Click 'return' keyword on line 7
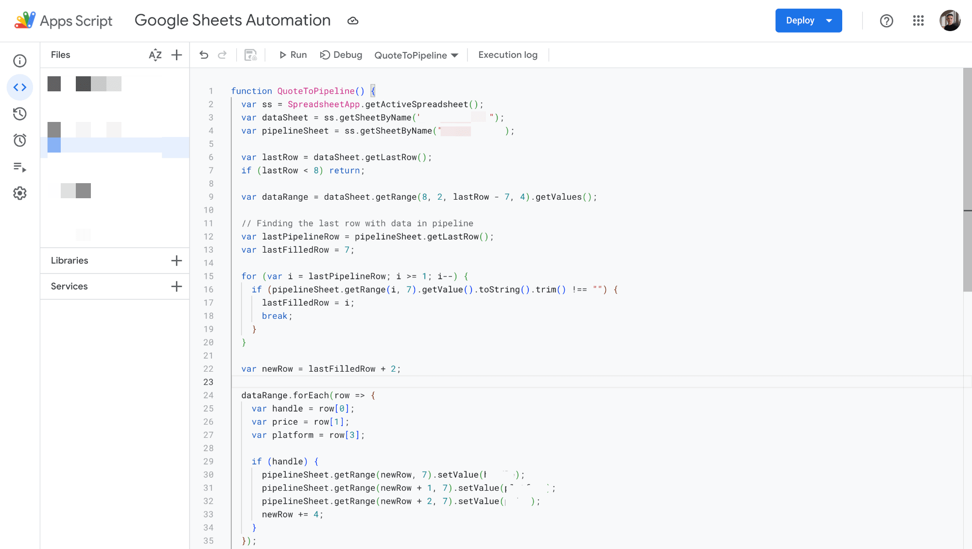The width and height of the screenshot is (972, 549). [345, 171]
